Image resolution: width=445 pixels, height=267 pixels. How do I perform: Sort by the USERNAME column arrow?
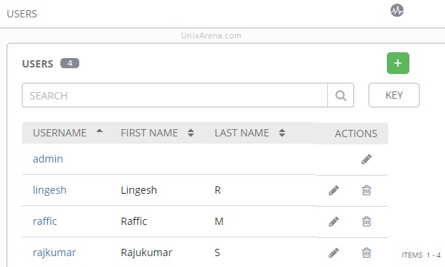100,131
